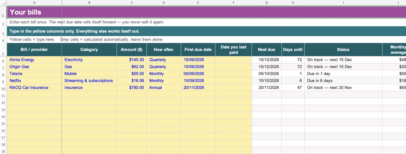Select column E header
Image resolution: width=406 pixels, height=154 pixels.
coord(198,3)
